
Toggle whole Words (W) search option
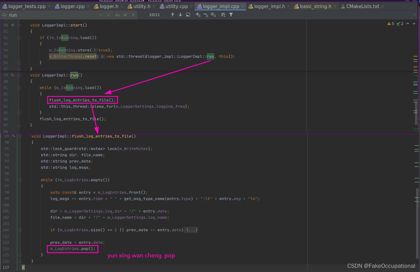pyautogui.click(x=125, y=15)
